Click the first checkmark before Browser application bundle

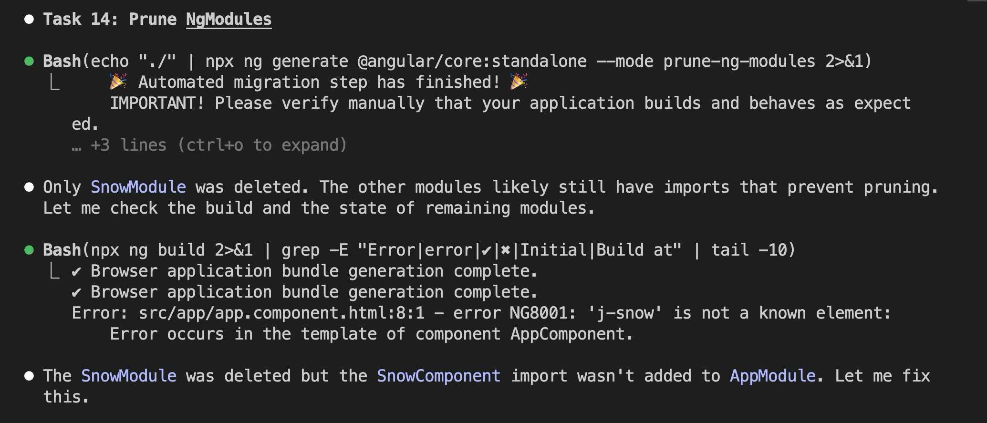tap(76, 271)
